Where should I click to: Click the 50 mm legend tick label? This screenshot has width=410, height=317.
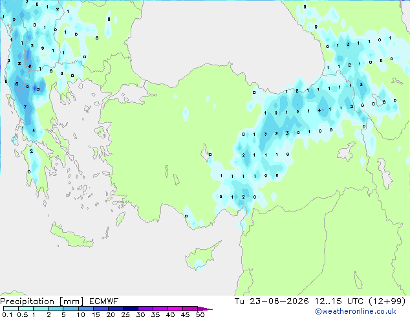pos(200,314)
